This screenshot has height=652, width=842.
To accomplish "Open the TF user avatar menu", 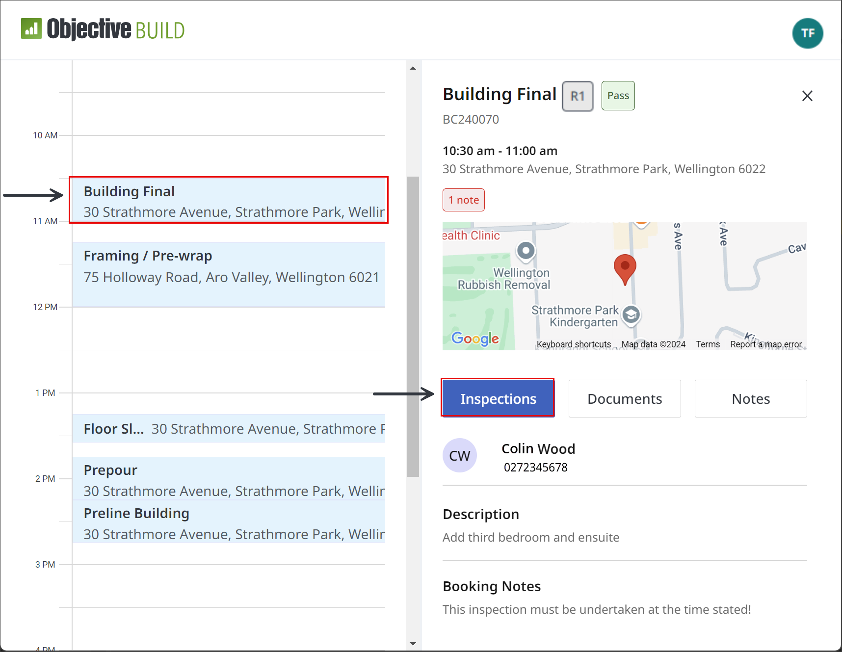I will click(808, 33).
